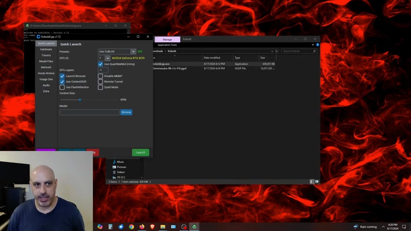
Task: Enable Remote Tunnel checkbox
Action: click(x=101, y=81)
